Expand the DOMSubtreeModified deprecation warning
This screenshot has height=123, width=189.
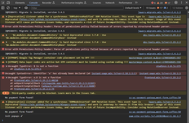(x=6, y=17)
